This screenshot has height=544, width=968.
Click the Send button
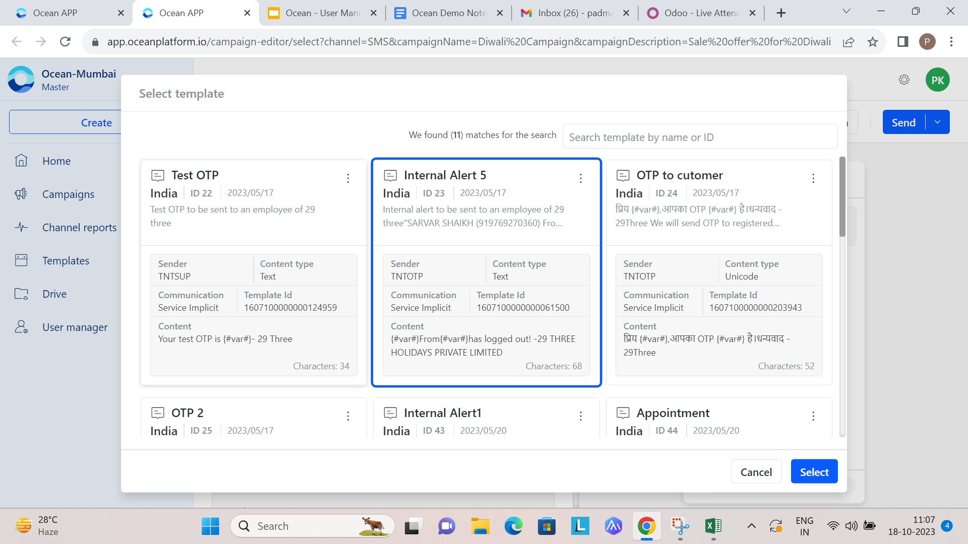[903, 122]
